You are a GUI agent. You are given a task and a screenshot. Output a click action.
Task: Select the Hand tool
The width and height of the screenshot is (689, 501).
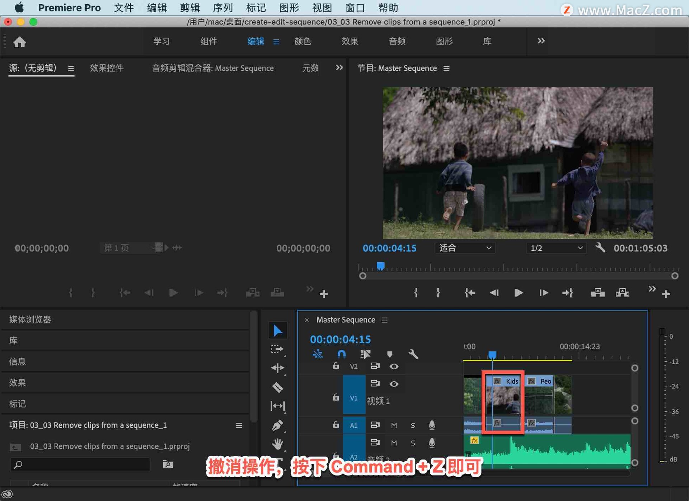[x=277, y=444]
